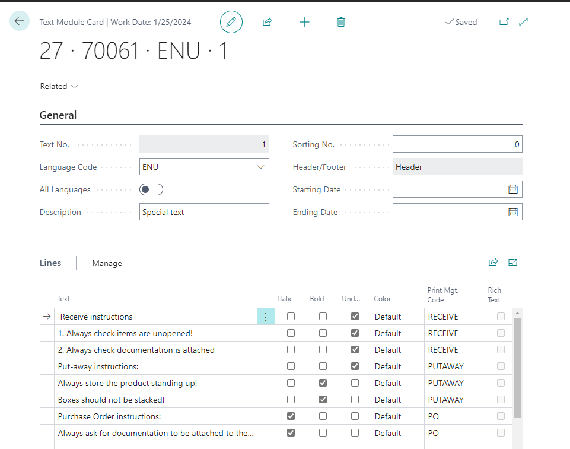Open the Starting Date calendar picker
570x449 pixels.
point(513,189)
